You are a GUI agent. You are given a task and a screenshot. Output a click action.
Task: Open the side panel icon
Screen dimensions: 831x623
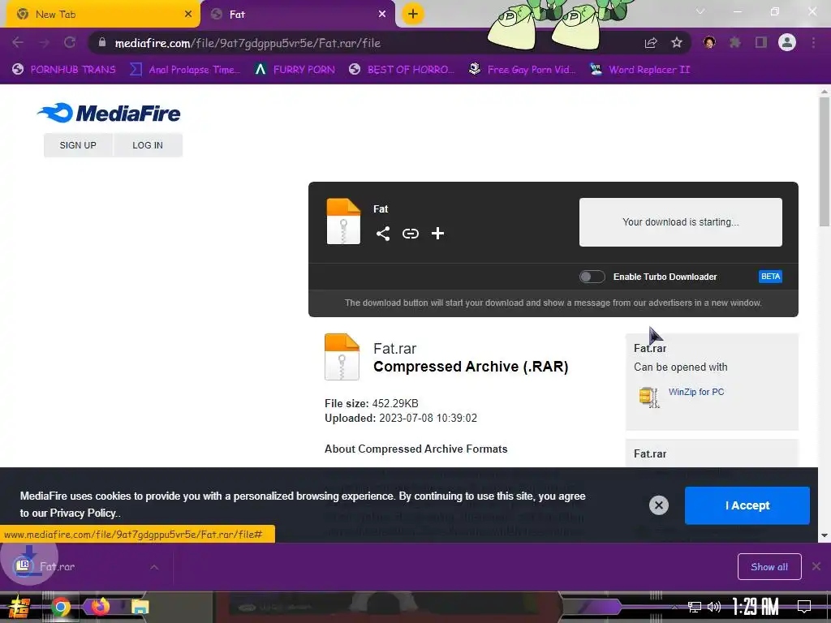761,43
